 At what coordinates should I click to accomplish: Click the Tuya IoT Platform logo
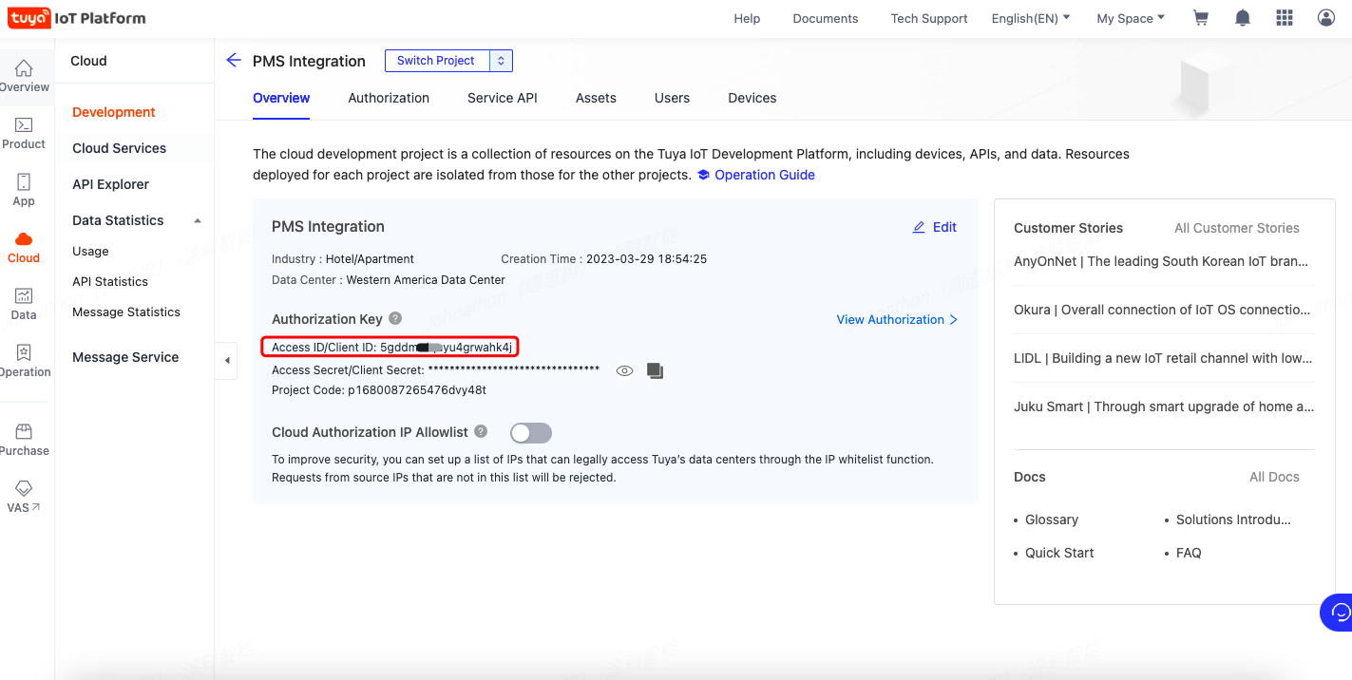[78, 18]
